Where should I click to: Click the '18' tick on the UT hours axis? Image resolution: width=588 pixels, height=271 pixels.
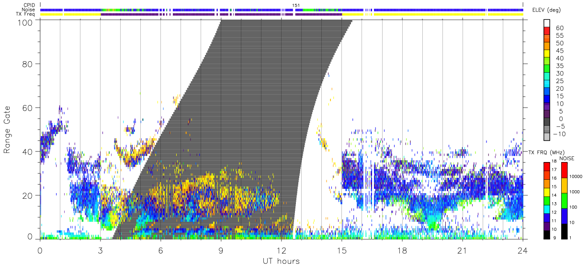(x=402, y=250)
